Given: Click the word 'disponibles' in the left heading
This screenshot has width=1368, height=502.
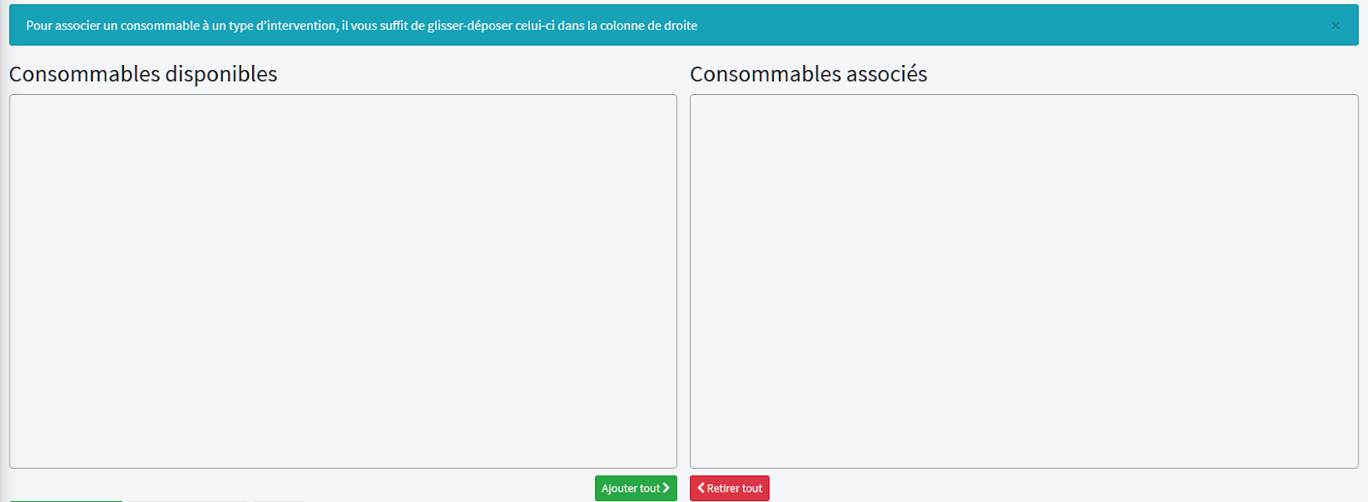Looking at the screenshot, I should [221, 74].
